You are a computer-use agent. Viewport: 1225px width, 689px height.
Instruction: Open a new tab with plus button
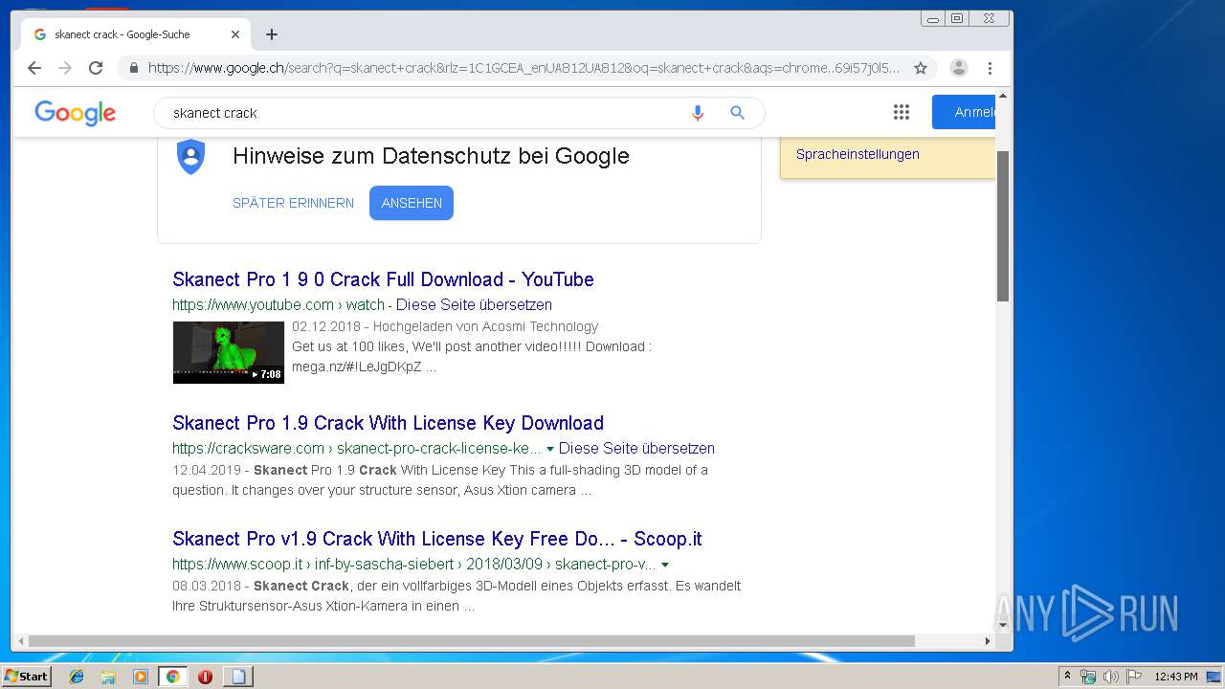(x=272, y=34)
